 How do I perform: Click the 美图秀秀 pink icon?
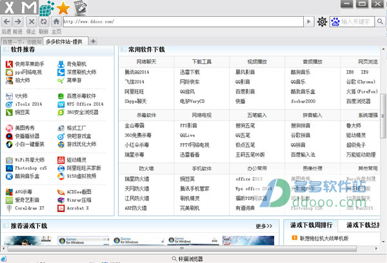9,128
